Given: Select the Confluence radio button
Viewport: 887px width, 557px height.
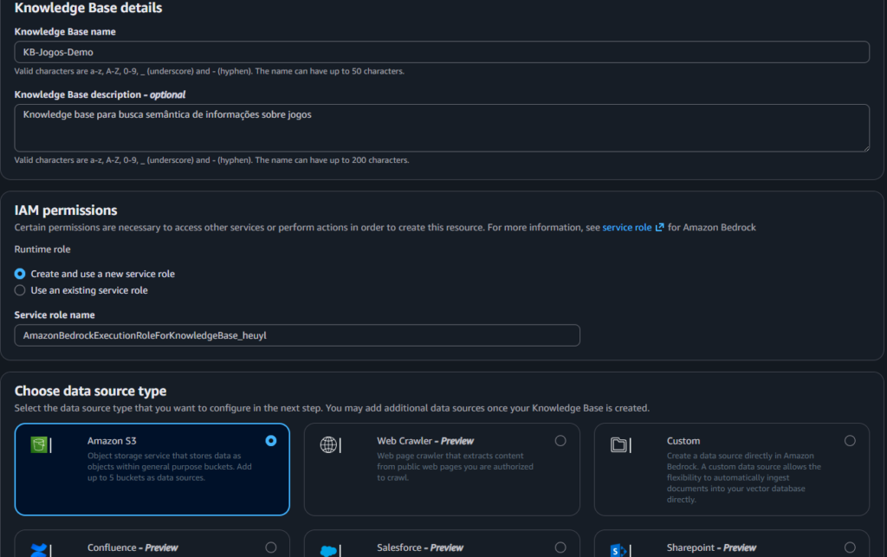Looking at the screenshot, I should pyautogui.click(x=271, y=547).
